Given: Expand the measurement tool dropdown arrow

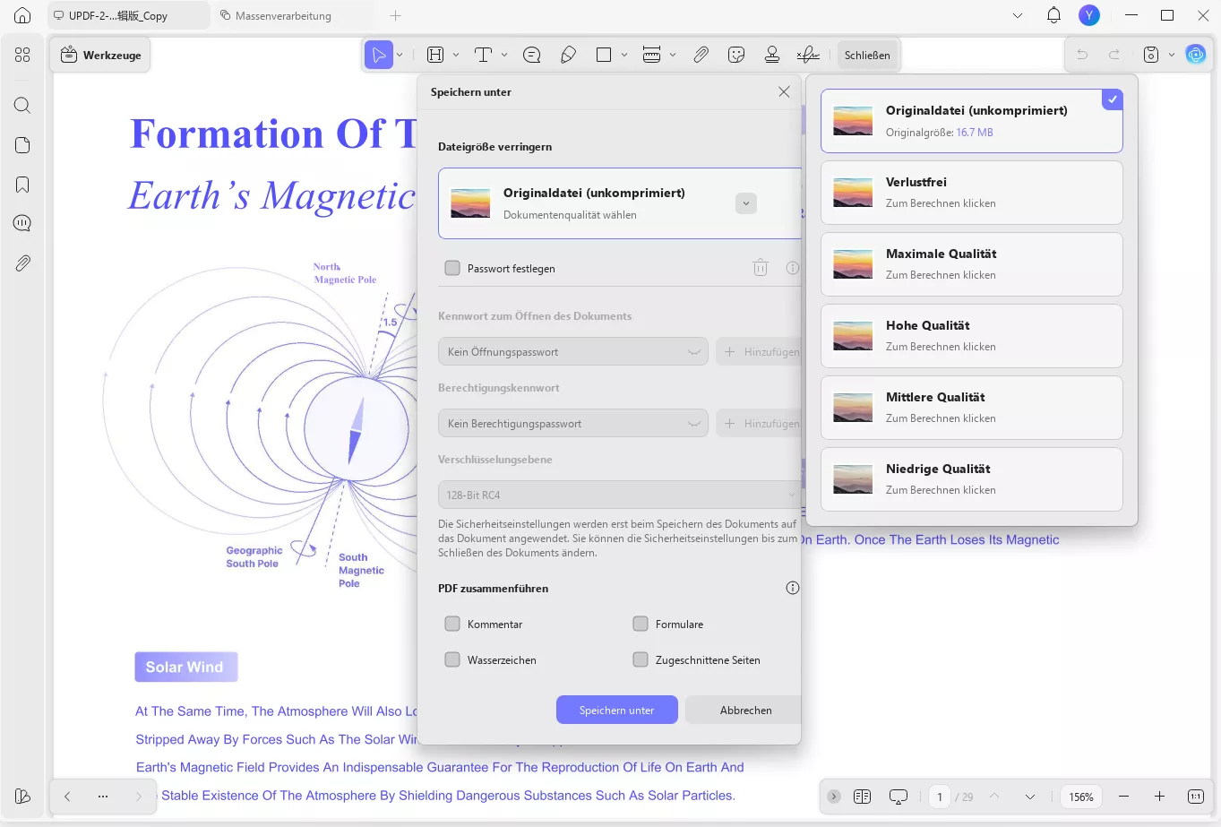Looking at the screenshot, I should pyautogui.click(x=673, y=55).
